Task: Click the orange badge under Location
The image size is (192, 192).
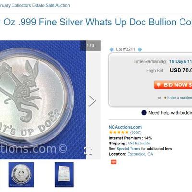Action: (x=114, y=162)
